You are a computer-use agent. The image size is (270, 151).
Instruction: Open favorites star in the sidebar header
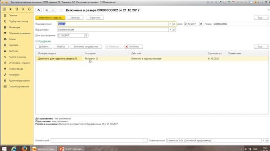point(10,9)
